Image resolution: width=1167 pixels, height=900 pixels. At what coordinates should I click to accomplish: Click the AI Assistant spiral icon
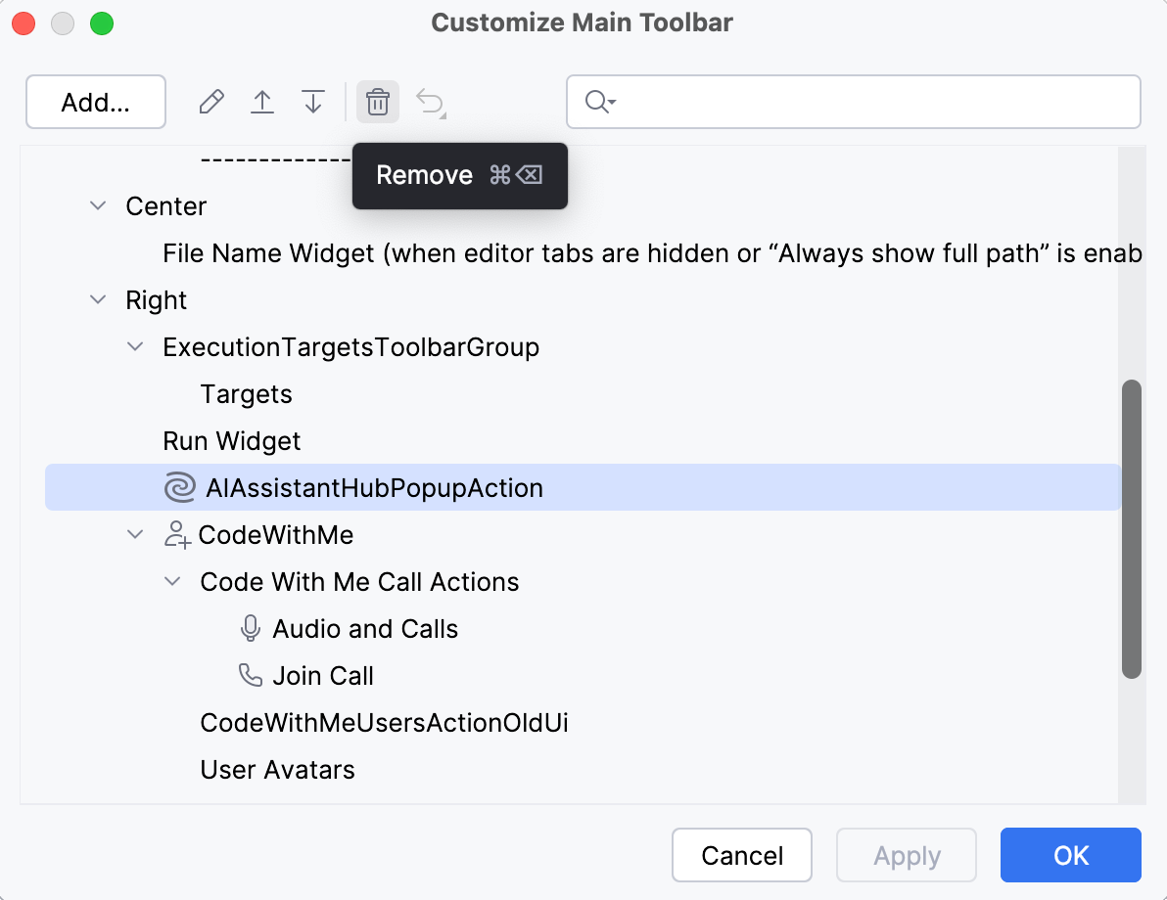(x=180, y=488)
